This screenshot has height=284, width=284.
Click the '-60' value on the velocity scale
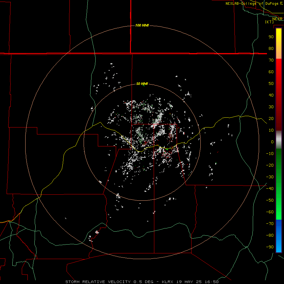tap(270, 212)
